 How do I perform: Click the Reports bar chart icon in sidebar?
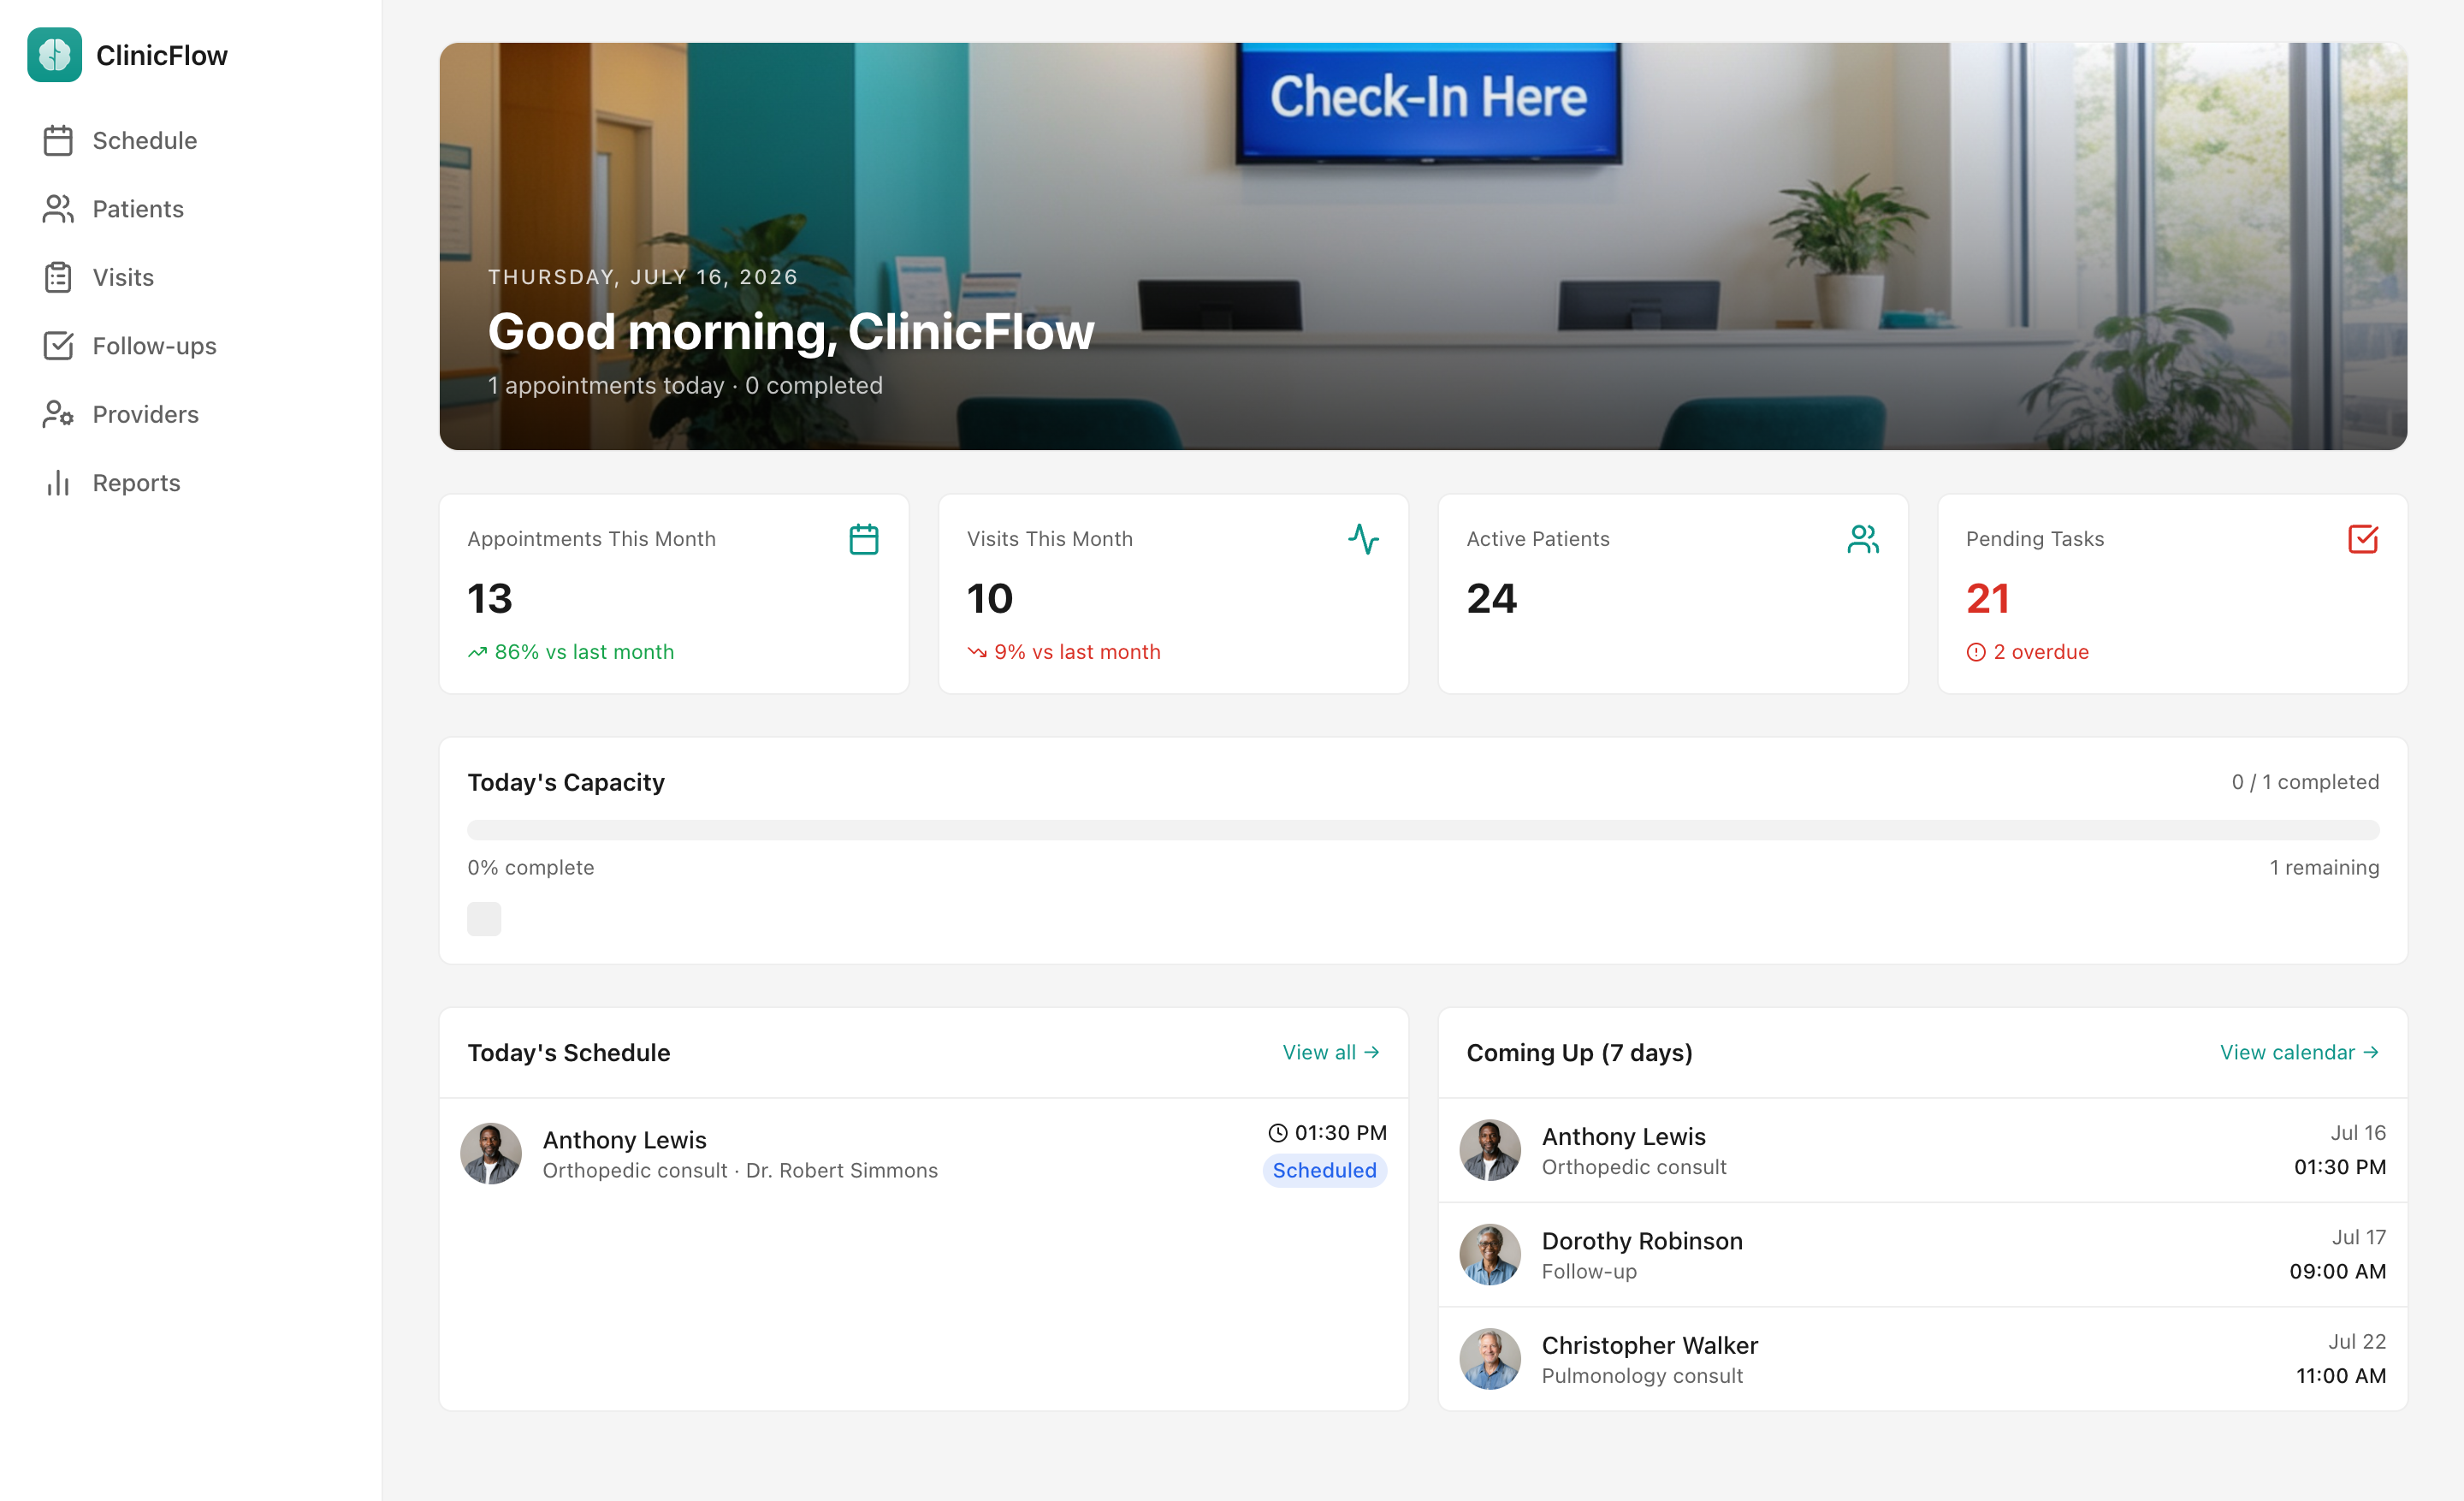58,483
